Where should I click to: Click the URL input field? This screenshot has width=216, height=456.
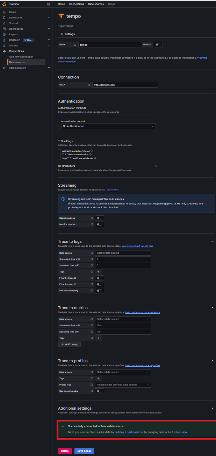[x=125, y=85]
